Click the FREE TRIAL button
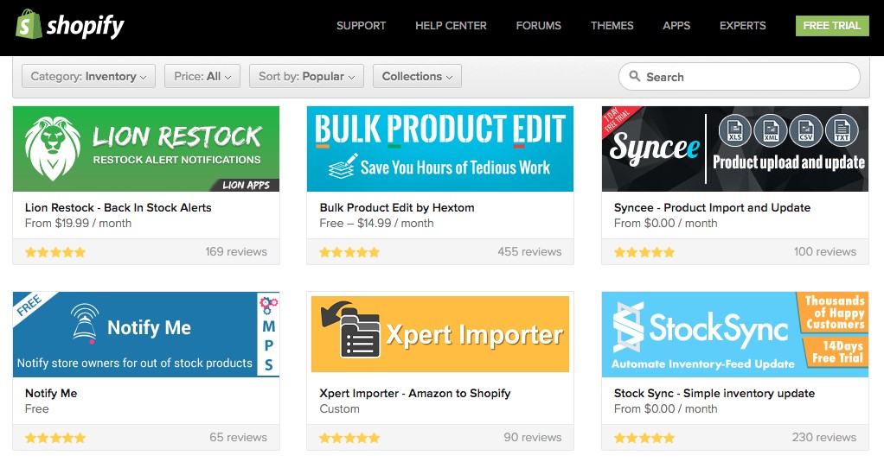The image size is (884, 468). tap(832, 26)
